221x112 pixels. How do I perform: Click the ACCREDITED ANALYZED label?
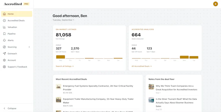pyautogui.click(x=143, y=30)
